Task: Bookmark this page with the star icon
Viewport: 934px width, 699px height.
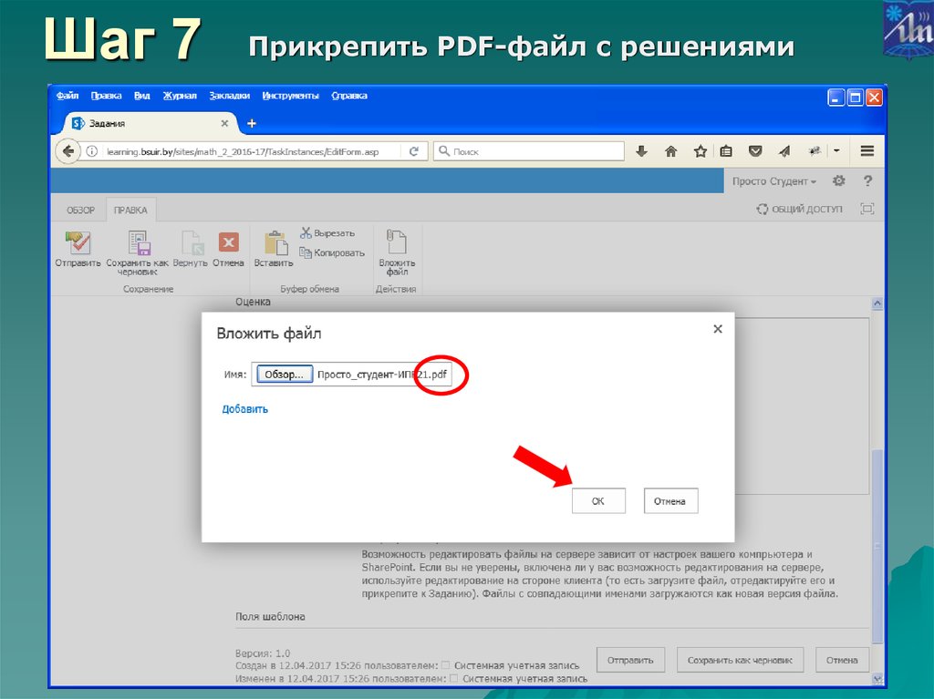Action: pyautogui.click(x=700, y=151)
